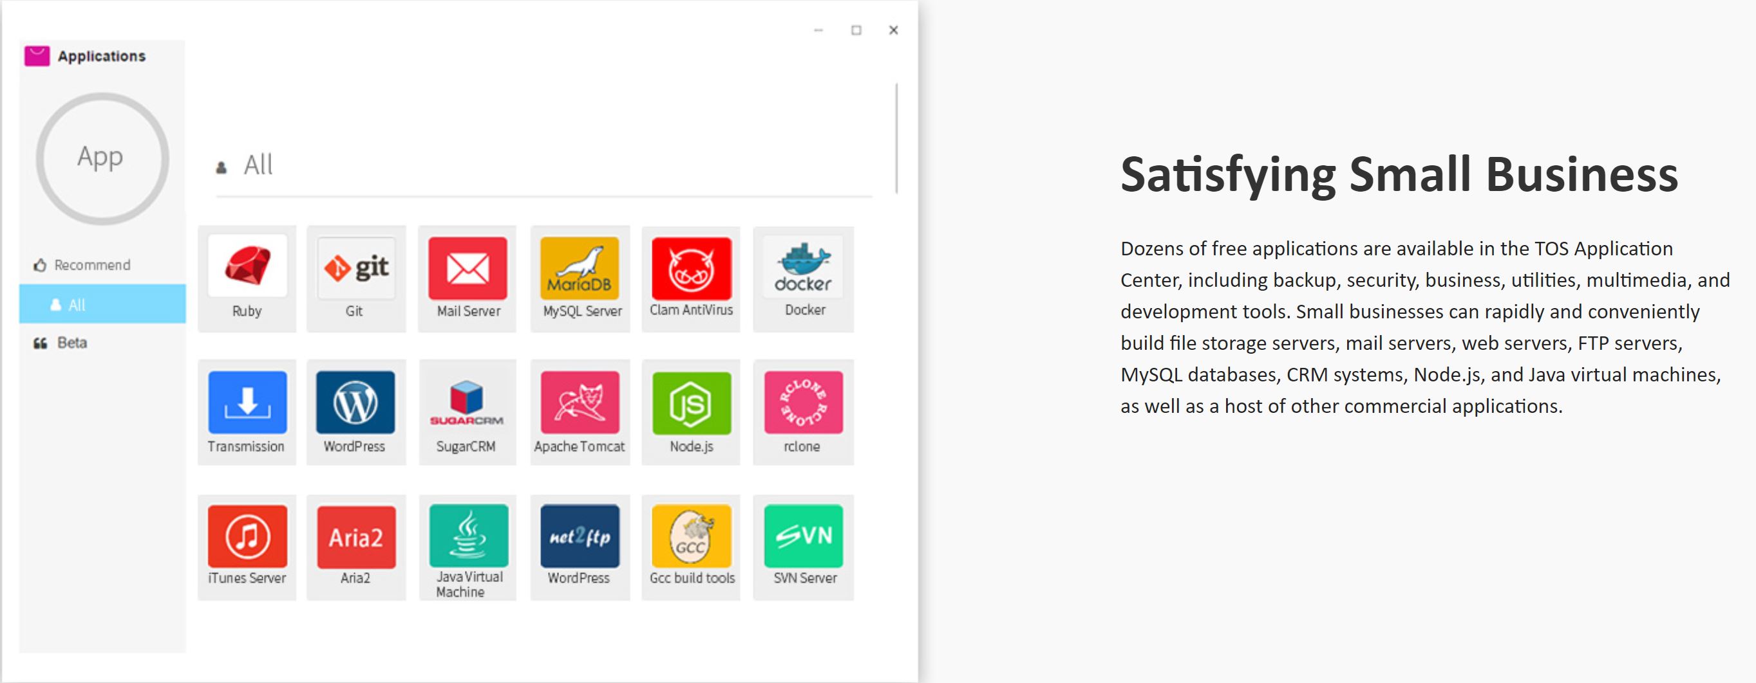Click the MySQL Server MariaDB icon
Viewport: 1756px width, 683px height.
point(580,268)
